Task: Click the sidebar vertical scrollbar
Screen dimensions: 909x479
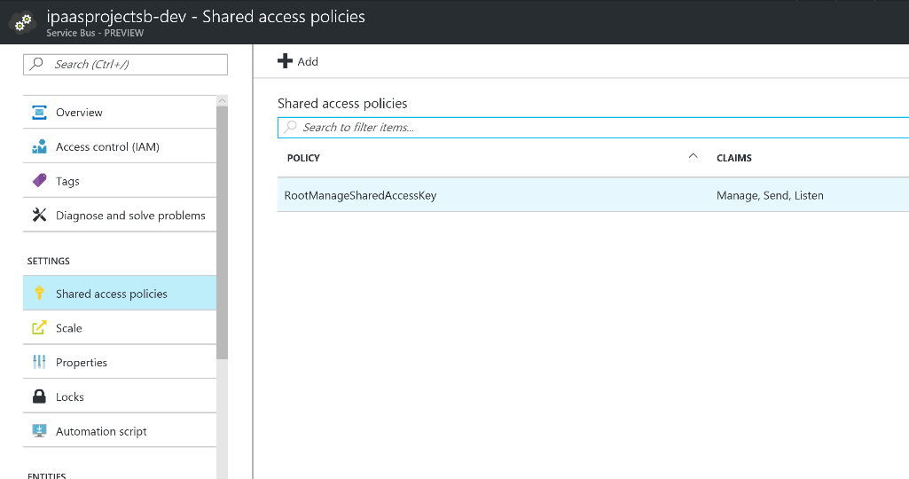Action: pyautogui.click(x=222, y=229)
